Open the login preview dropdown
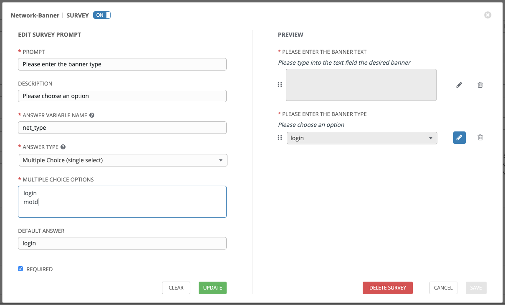Image resolution: width=505 pixels, height=305 pixels. pos(362,138)
